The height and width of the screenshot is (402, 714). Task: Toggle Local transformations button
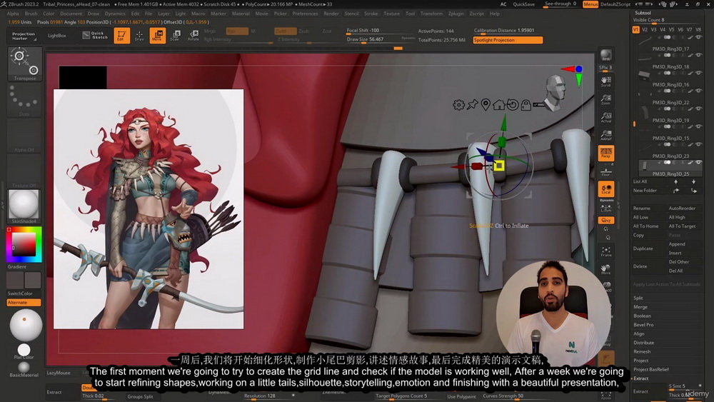click(606, 189)
